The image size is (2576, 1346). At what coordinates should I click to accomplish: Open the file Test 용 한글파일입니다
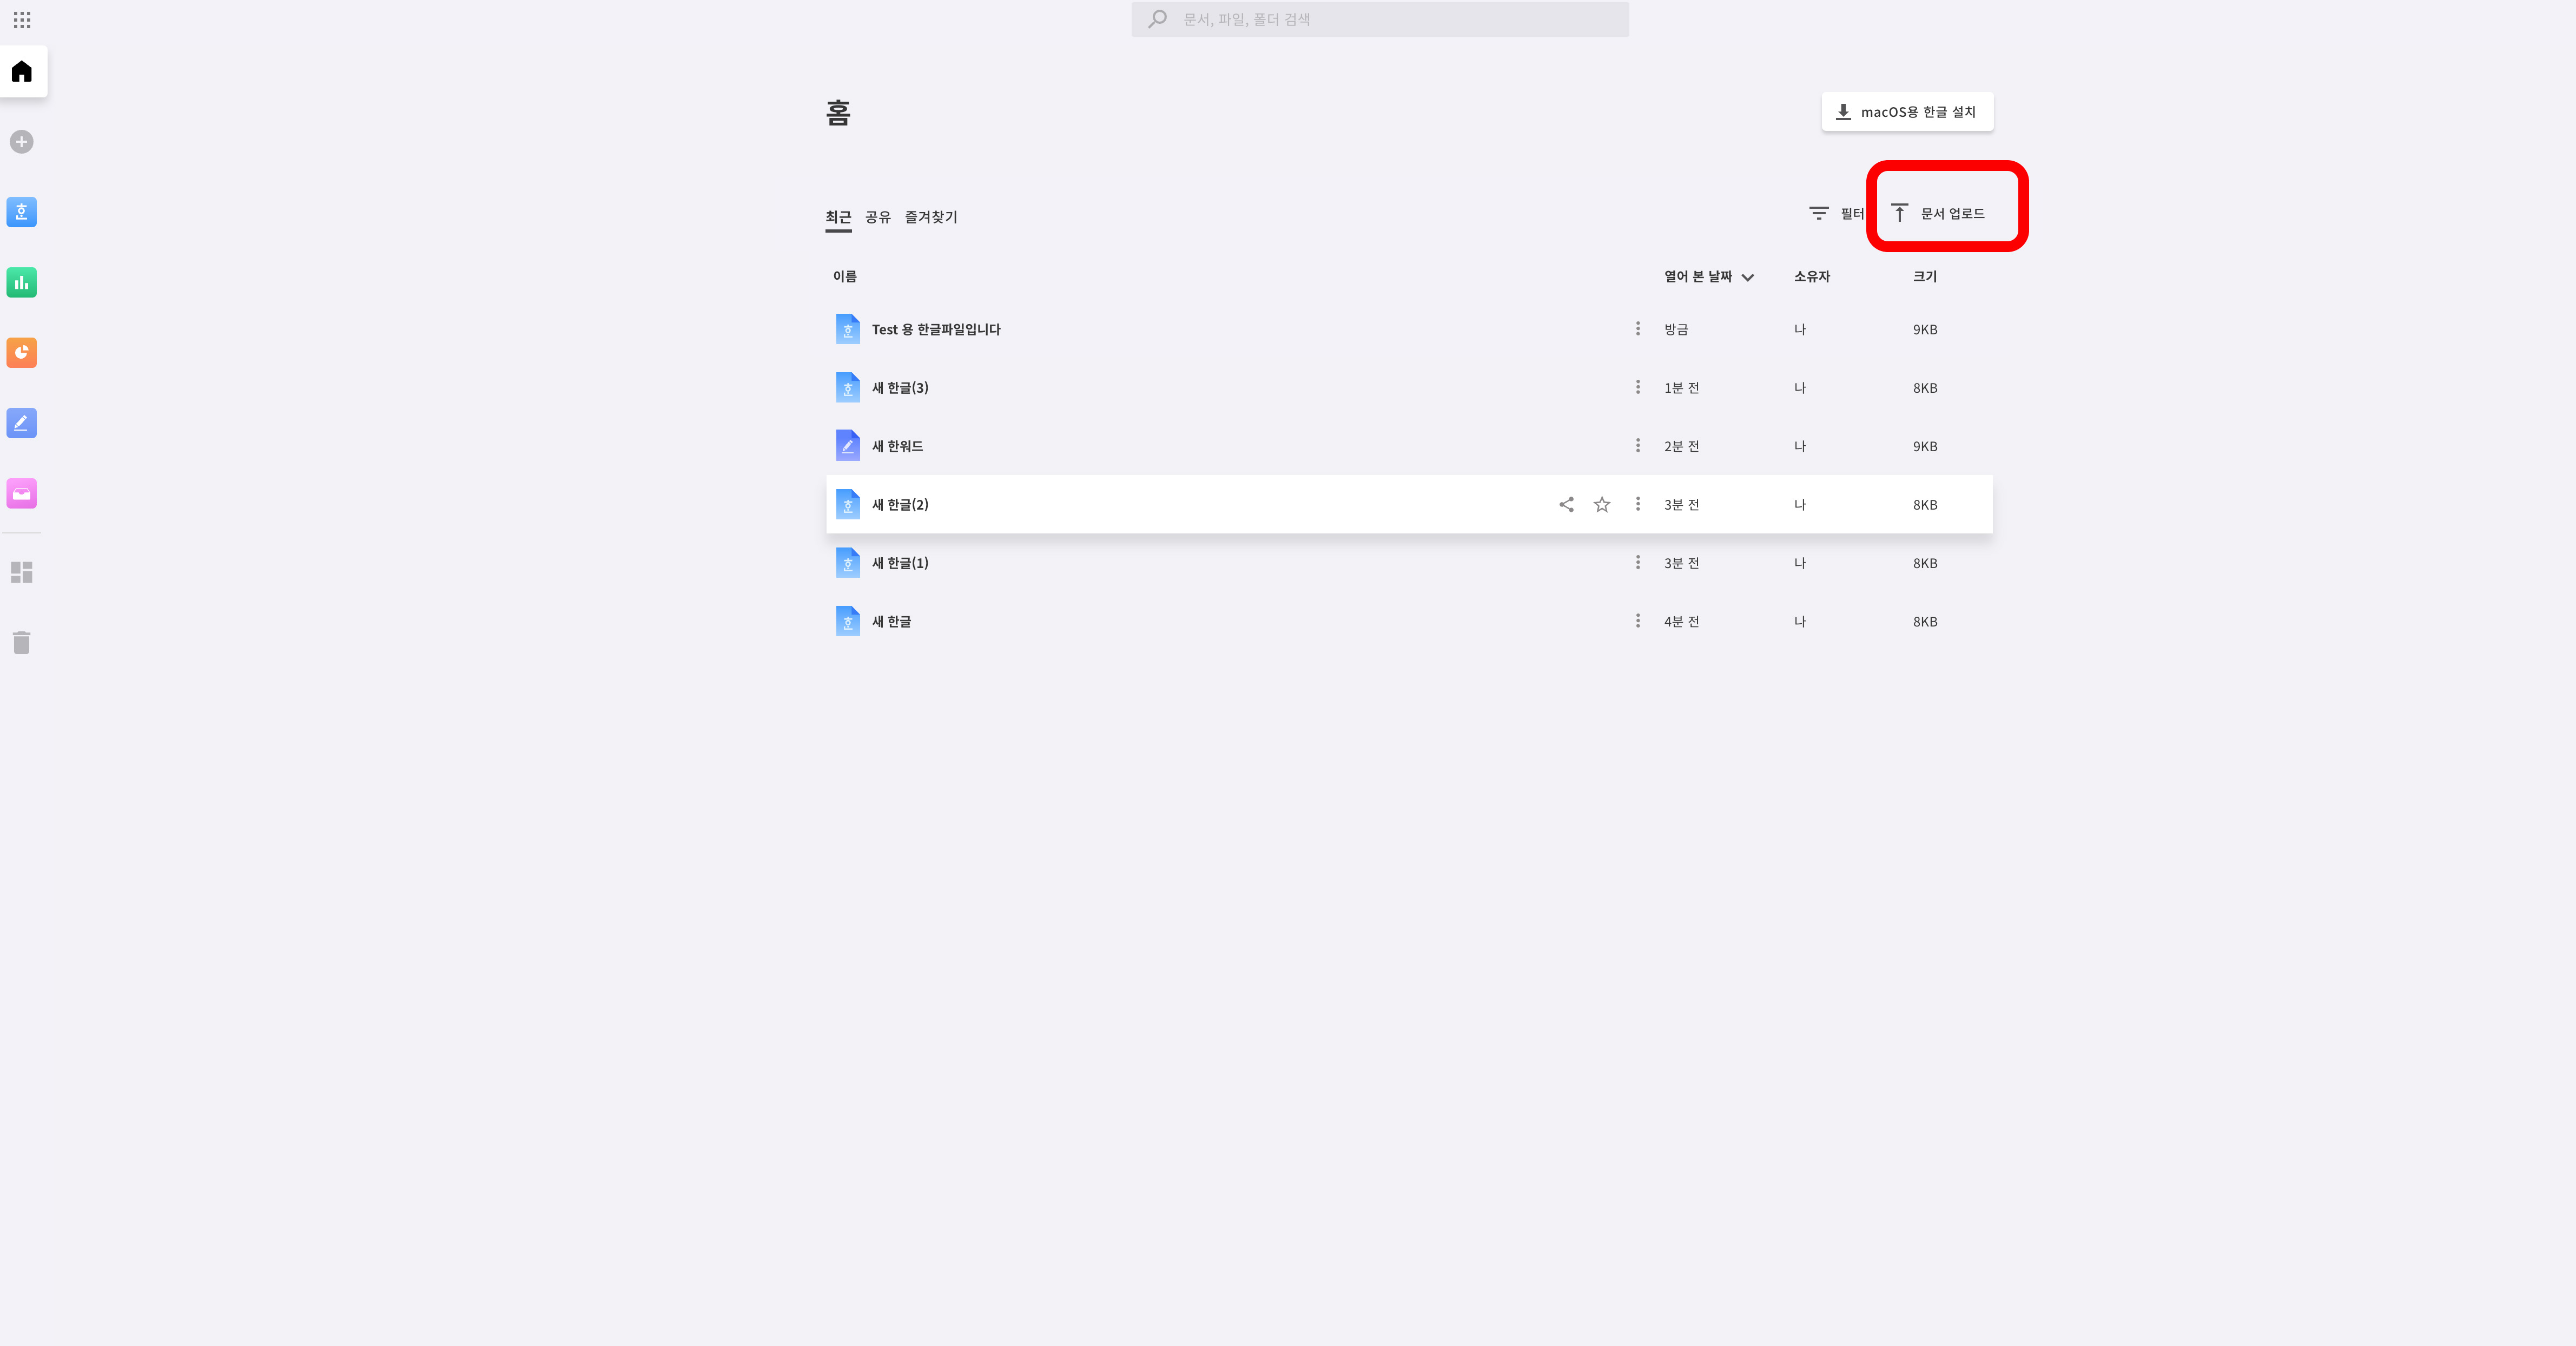tap(936, 329)
